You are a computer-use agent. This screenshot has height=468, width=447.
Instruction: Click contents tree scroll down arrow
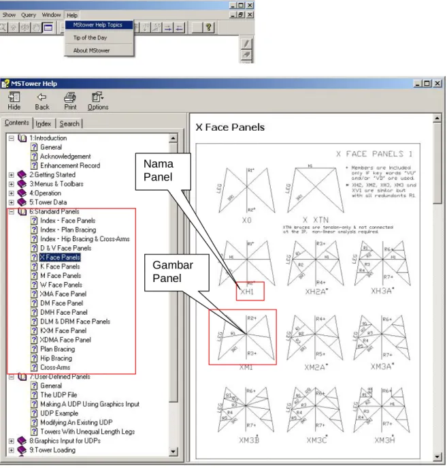coord(173,452)
